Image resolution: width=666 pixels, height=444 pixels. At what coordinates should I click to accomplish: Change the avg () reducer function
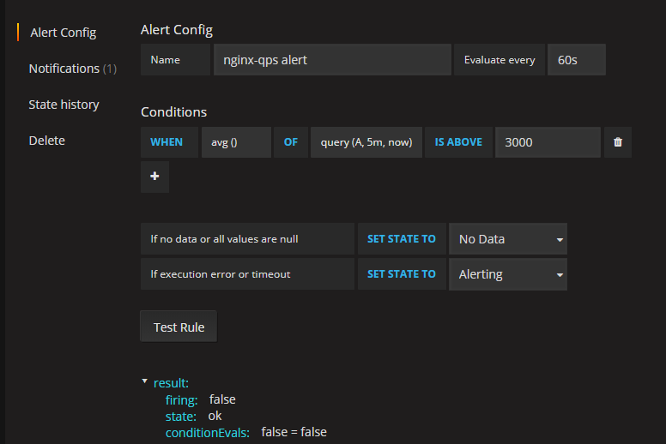pos(236,142)
